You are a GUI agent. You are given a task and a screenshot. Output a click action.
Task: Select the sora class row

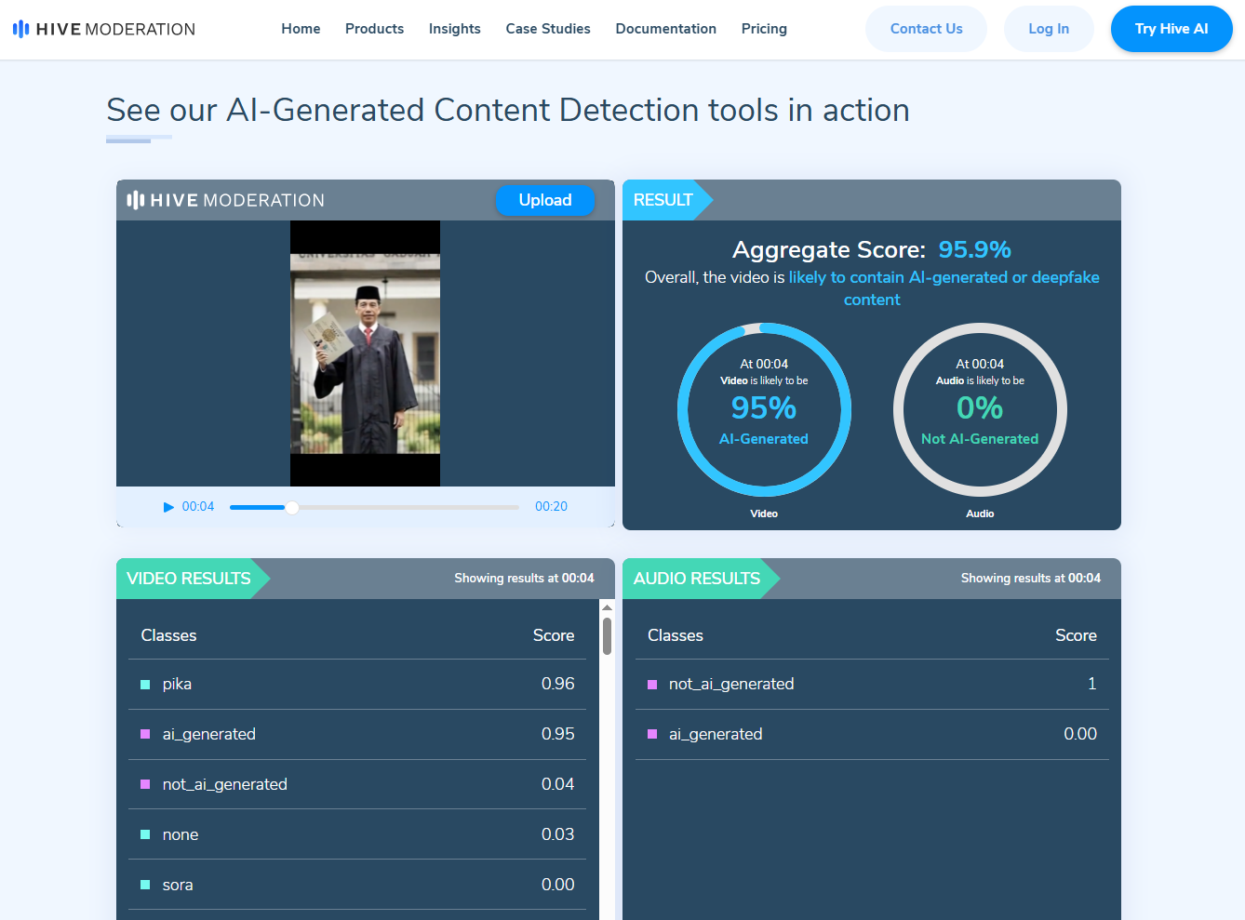point(357,885)
